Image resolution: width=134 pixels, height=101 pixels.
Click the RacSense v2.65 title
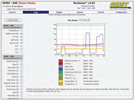point(84,3)
